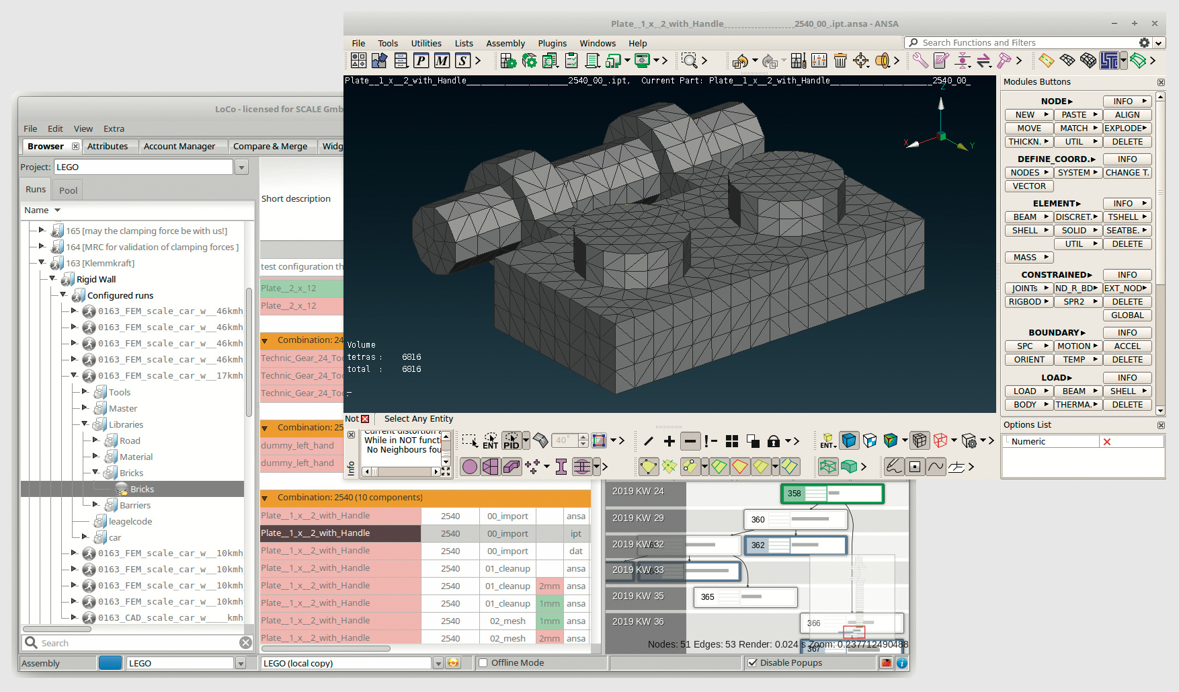Viewport: 1179px width, 692px height.
Task: Click the horizontal scrollbar under tree list
Action: pos(57,629)
